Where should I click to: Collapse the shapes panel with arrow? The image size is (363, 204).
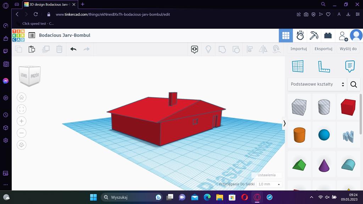[x=284, y=123]
